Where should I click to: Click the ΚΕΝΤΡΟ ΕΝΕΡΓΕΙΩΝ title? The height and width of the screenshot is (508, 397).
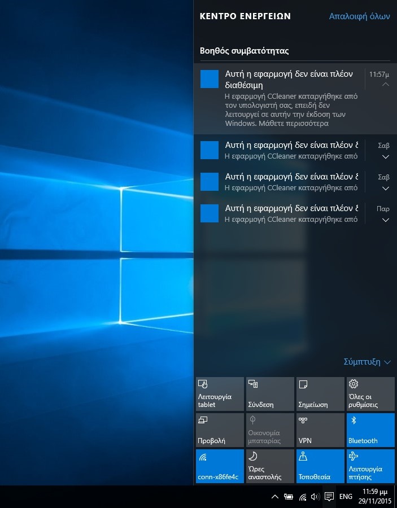[x=245, y=16]
